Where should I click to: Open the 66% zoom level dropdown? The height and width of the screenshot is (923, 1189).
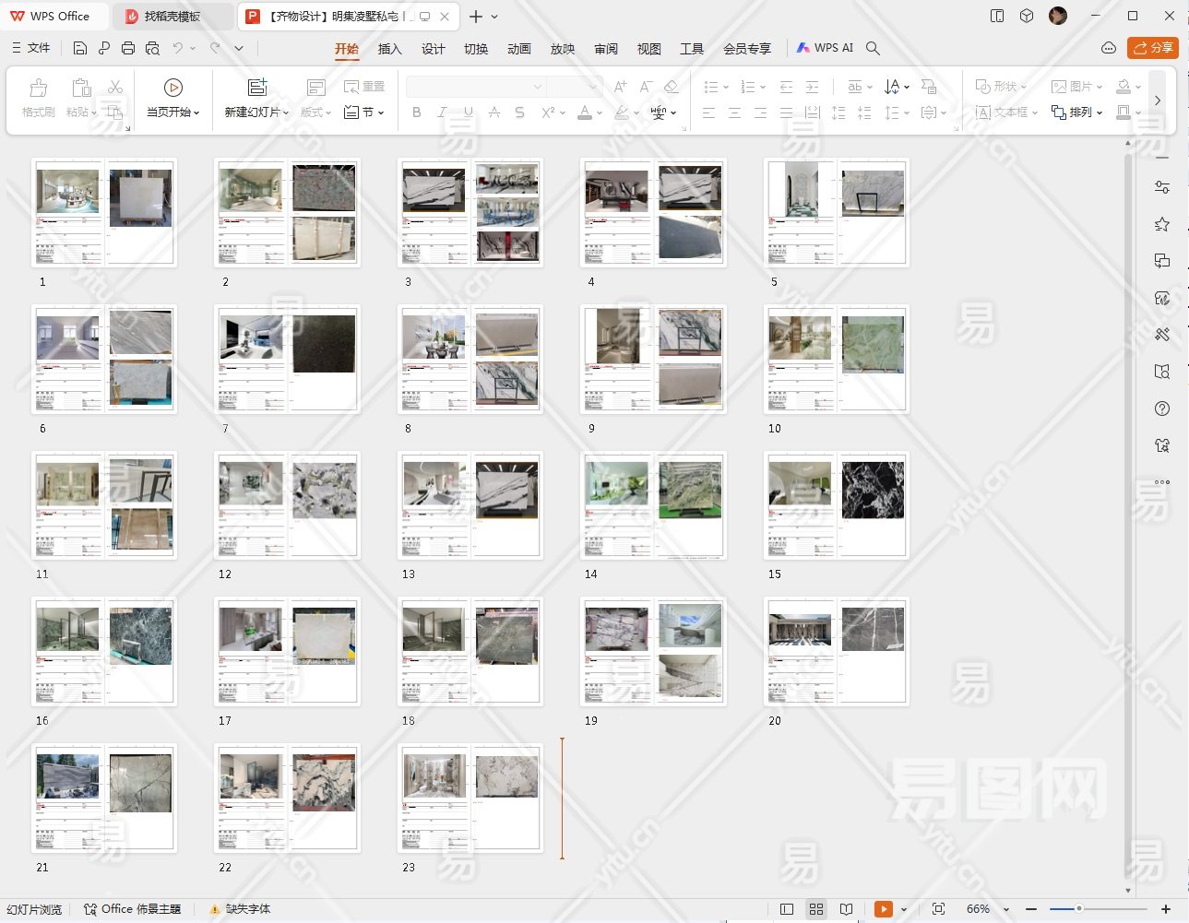click(1006, 909)
